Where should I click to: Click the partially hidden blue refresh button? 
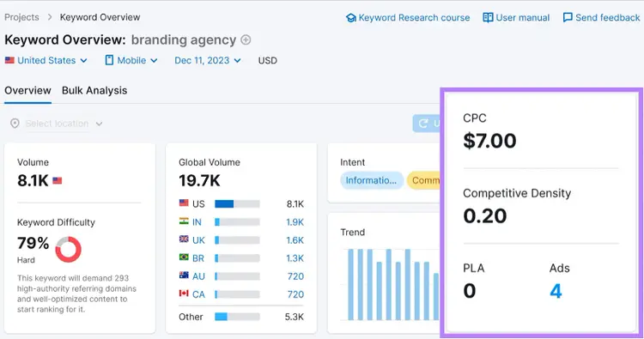coord(426,123)
